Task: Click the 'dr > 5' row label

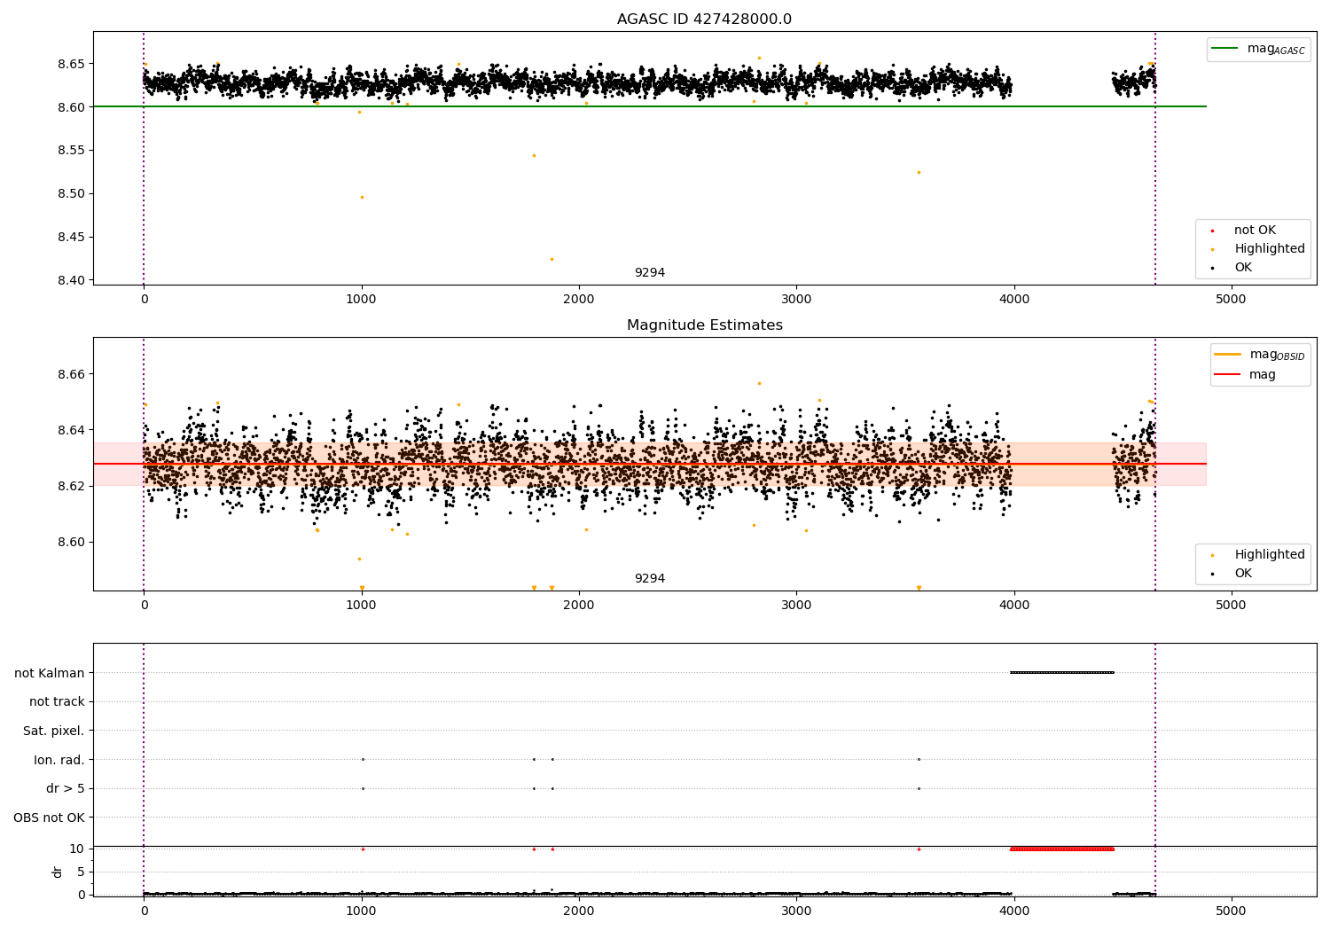Action: [66, 788]
